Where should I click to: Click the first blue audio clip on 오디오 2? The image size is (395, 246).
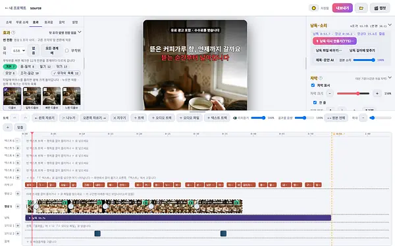click(x=97, y=234)
